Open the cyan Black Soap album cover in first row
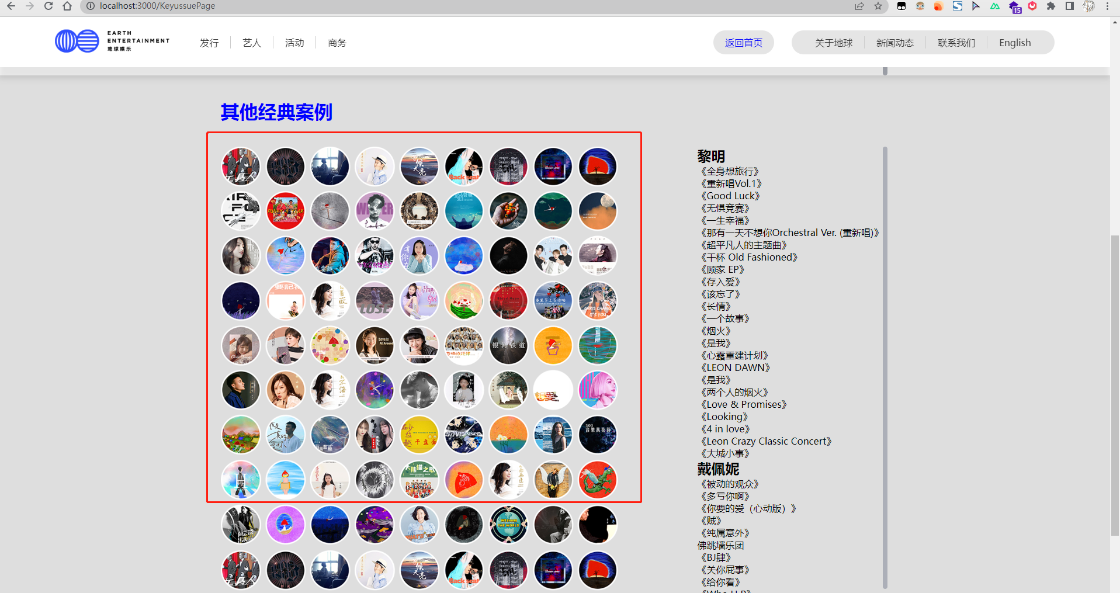The width and height of the screenshot is (1120, 593). (464, 167)
